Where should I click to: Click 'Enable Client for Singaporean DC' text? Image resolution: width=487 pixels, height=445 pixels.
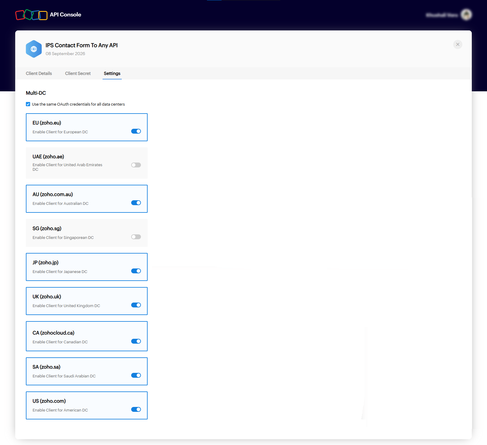point(63,237)
